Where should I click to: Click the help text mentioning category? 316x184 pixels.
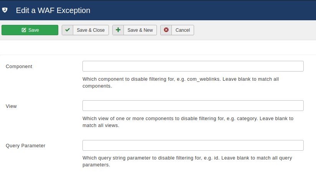[188, 122]
